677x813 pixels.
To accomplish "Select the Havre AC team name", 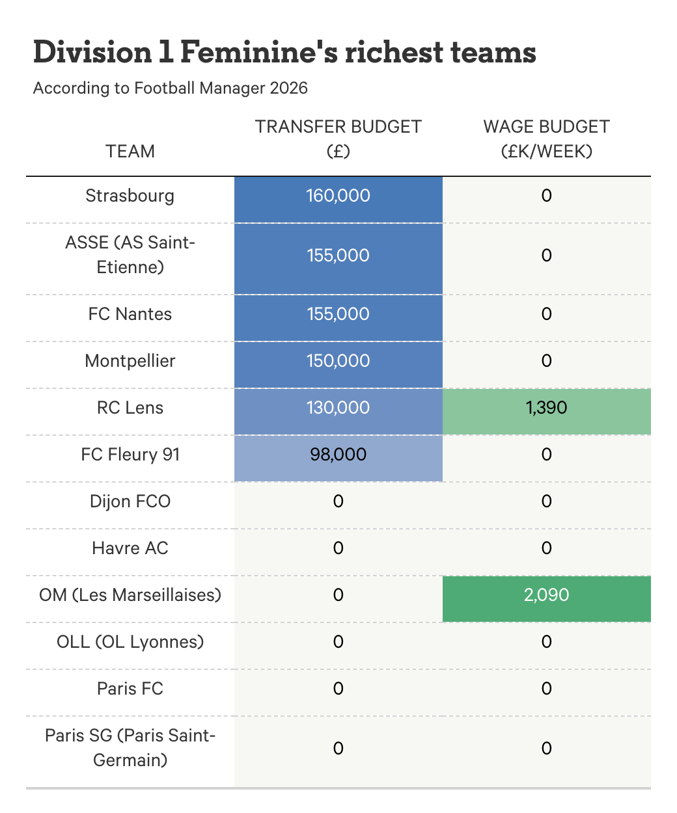I will point(130,548).
